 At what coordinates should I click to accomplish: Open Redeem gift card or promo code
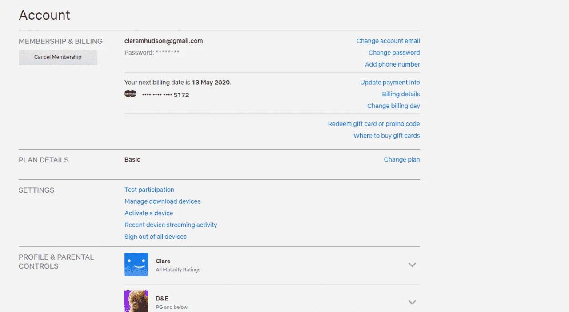click(374, 124)
